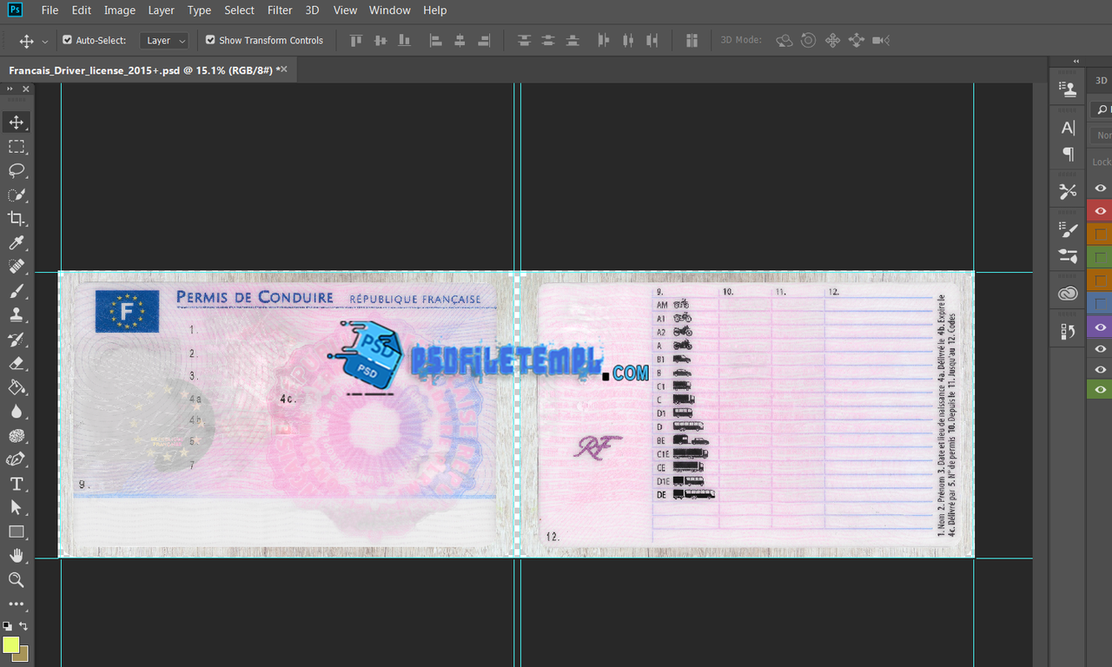Select the Rectangle shape tool
Image resolution: width=1112 pixels, height=667 pixels.
17,532
